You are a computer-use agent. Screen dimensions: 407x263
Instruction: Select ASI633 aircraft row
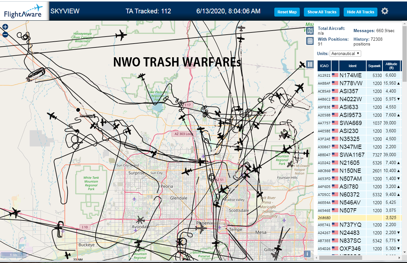pyautogui.click(x=360, y=107)
